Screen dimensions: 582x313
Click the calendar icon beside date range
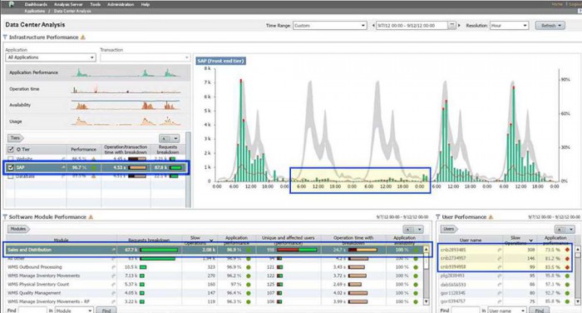[x=451, y=25]
